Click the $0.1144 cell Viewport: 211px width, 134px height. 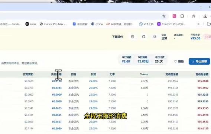click(29, 128)
